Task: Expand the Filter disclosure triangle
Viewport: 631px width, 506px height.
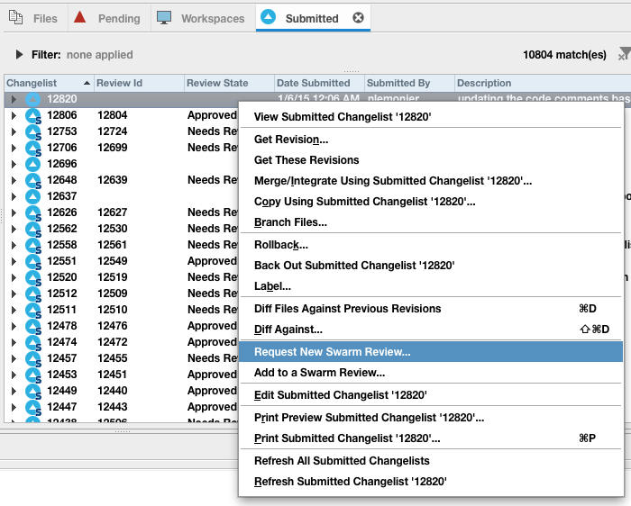Action: click(x=19, y=54)
